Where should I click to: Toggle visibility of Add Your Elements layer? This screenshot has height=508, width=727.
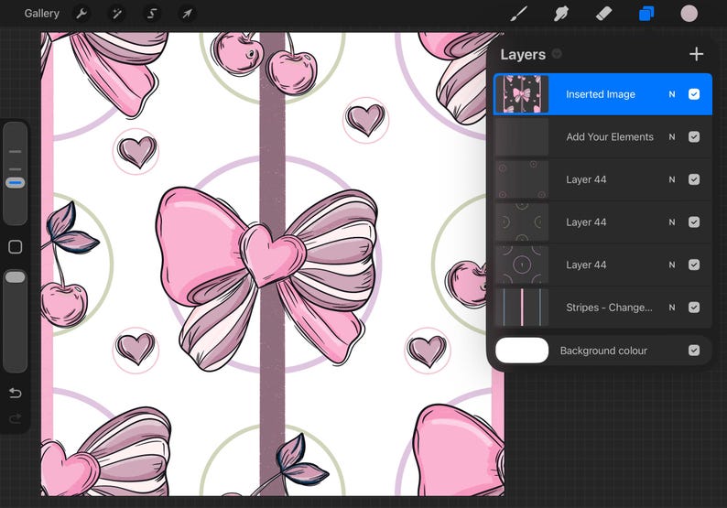[694, 136]
